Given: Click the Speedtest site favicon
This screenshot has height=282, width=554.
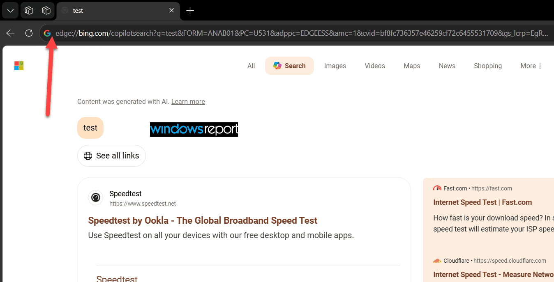Looking at the screenshot, I should point(96,197).
